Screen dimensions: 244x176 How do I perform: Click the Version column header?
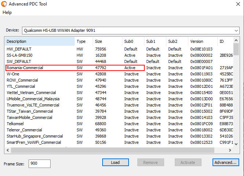(x=203, y=41)
